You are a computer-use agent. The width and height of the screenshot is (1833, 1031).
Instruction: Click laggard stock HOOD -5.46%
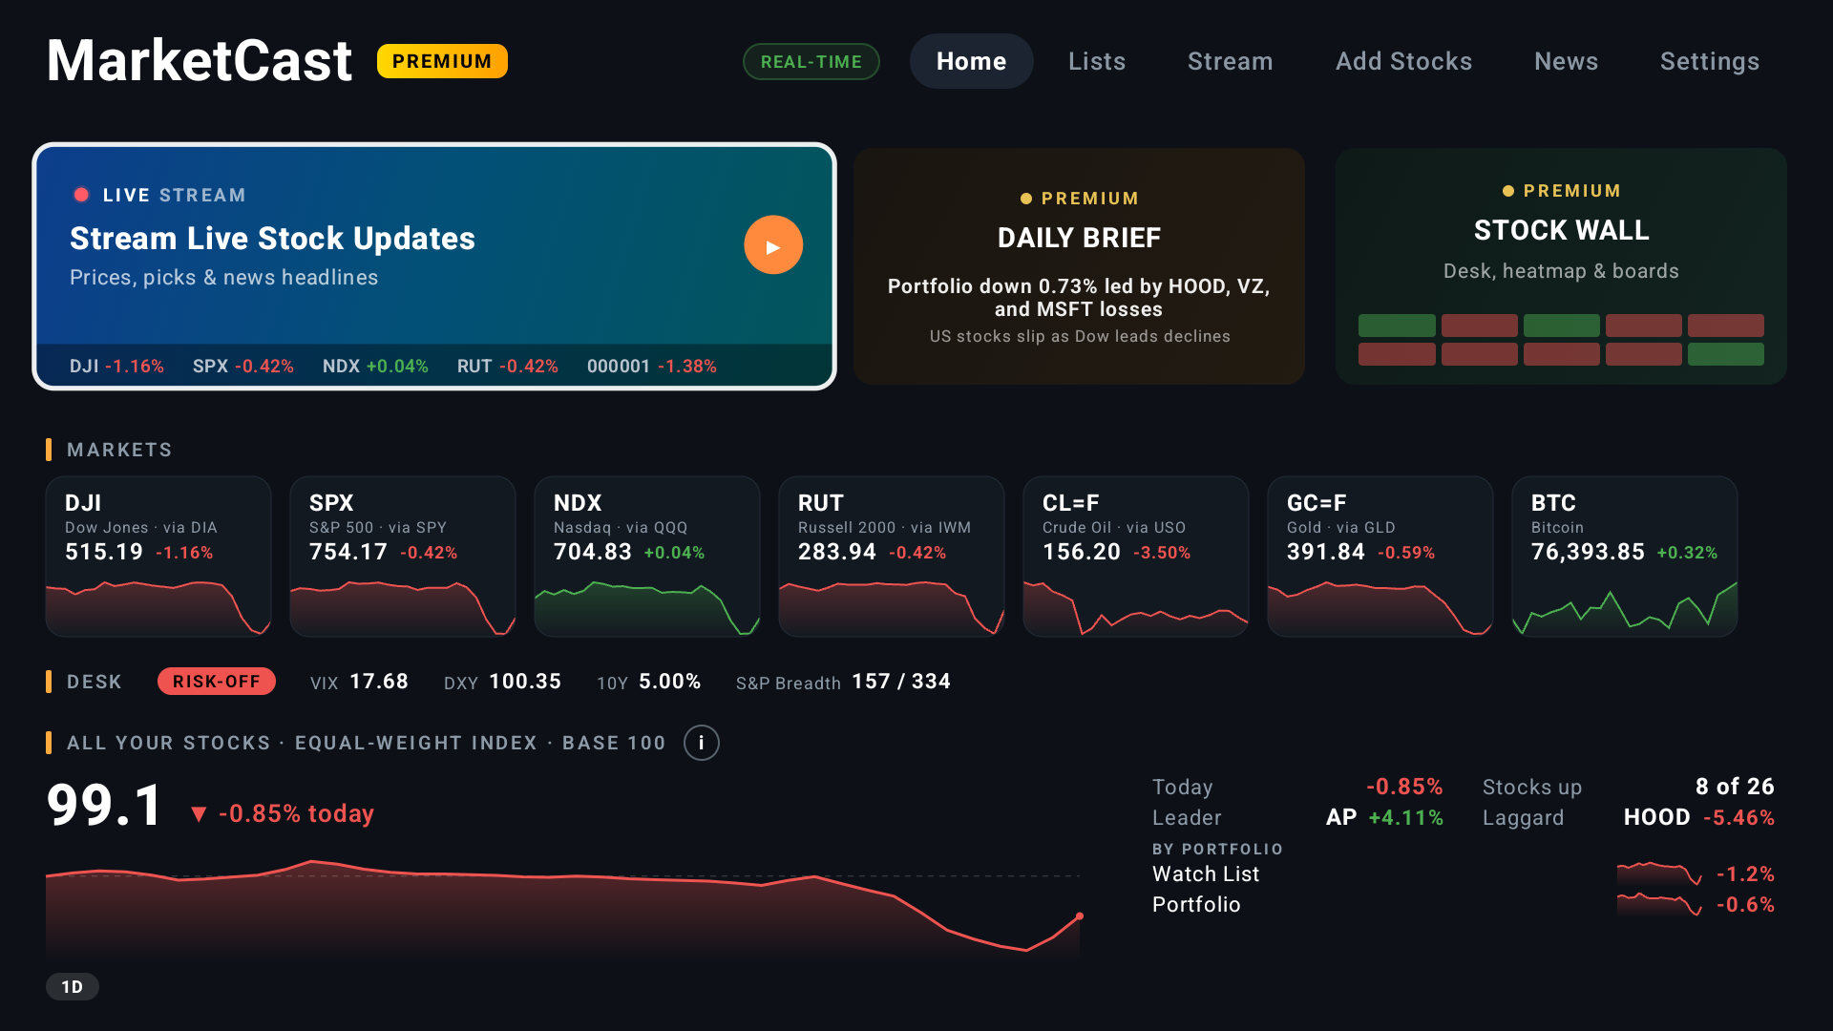point(1699,818)
